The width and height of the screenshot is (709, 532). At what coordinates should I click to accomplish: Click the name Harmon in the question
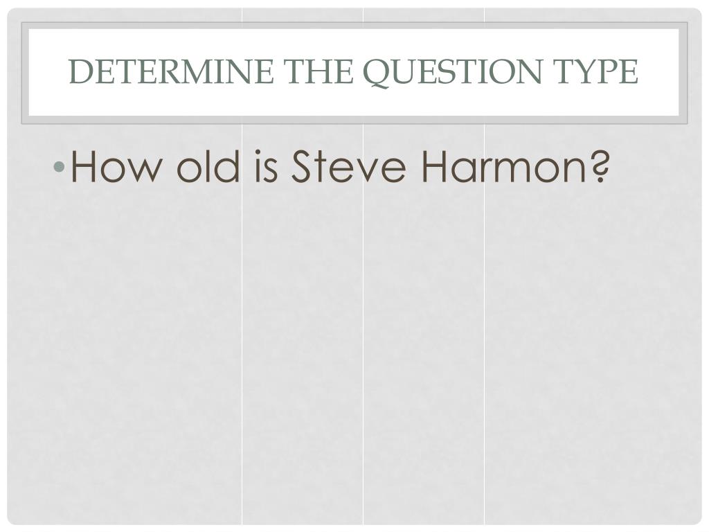point(504,166)
